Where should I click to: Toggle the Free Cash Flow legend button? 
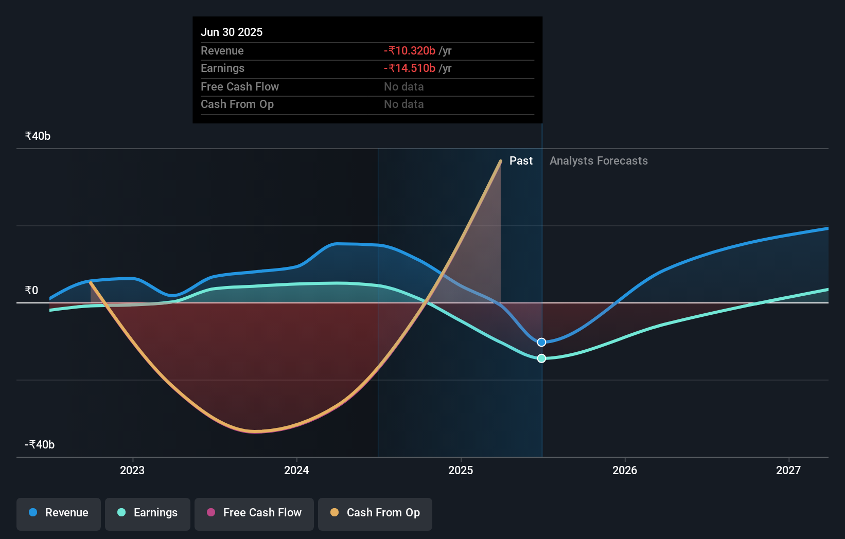tap(254, 514)
